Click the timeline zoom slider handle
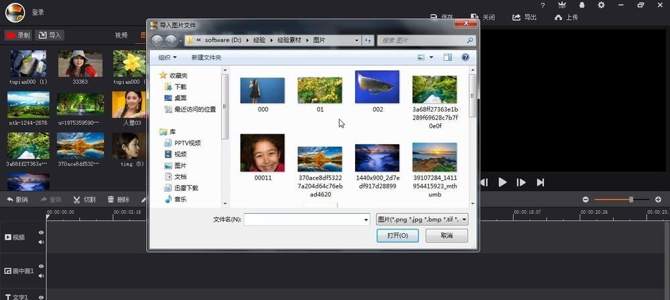Viewport: 670px width, 300px height. coord(631,199)
